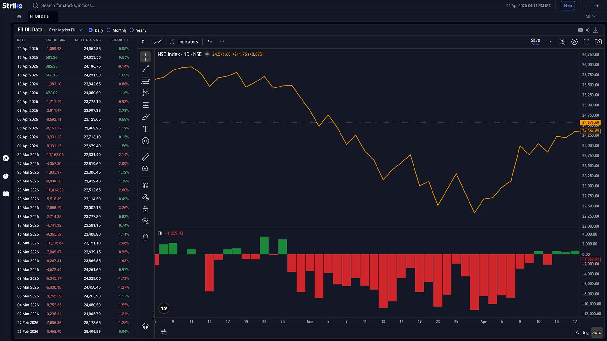Open the All filter dropdown
The image size is (607, 341).
point(590,16)
